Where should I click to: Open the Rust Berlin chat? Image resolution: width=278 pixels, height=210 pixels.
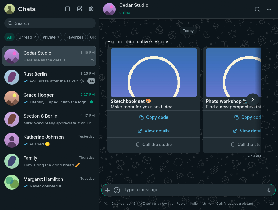click(49, 77)
